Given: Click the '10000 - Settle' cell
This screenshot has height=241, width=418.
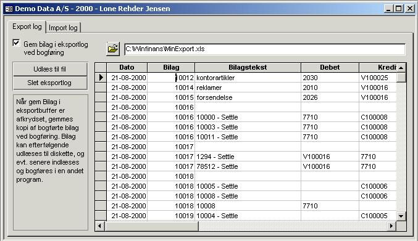Looking at the screenshot, I should point(248,117).
